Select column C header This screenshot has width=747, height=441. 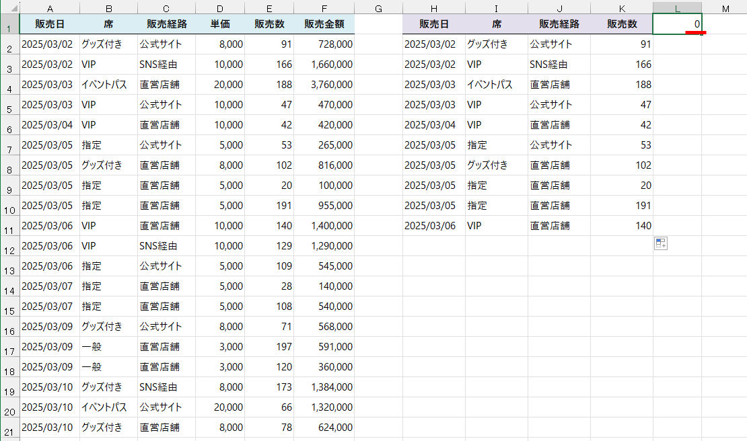click(166, 8)
